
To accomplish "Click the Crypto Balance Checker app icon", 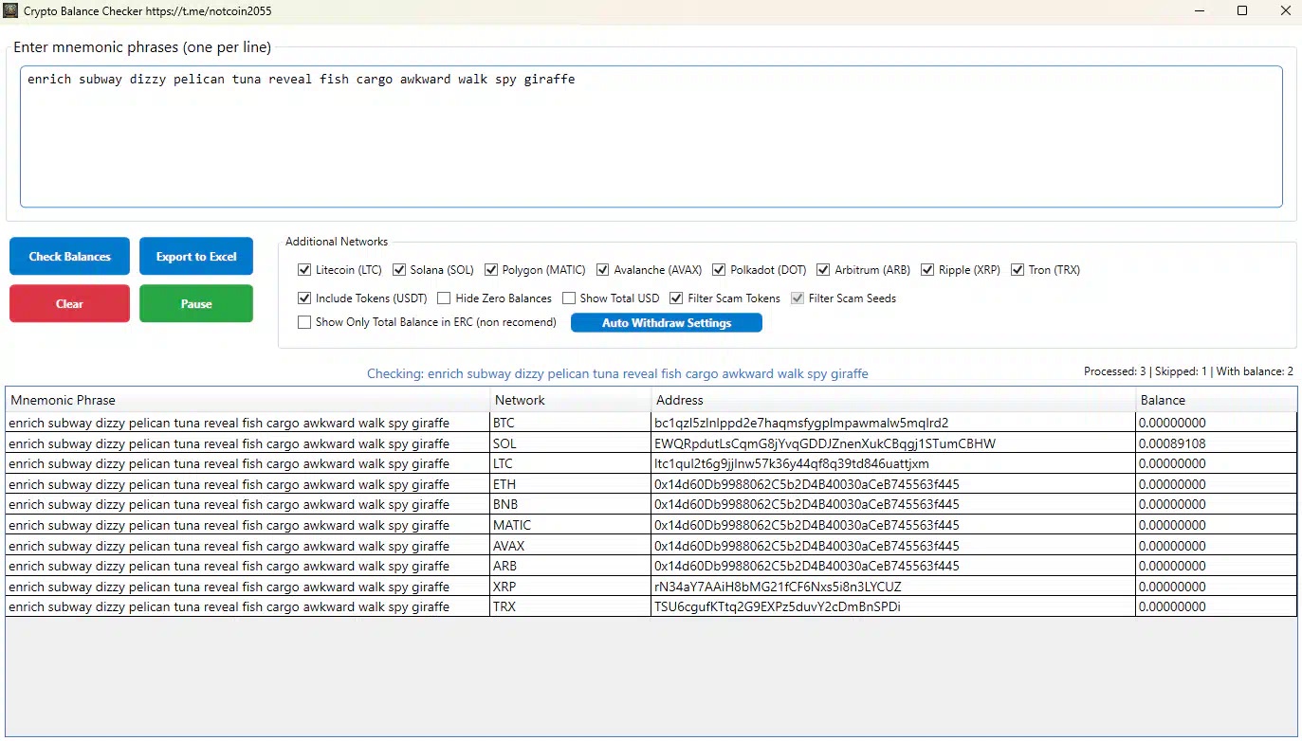I will pos(10,10).
